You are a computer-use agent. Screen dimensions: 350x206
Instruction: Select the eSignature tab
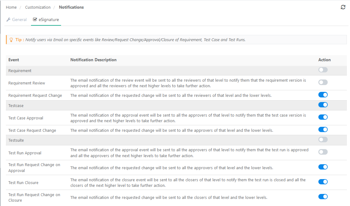[49, 19]
